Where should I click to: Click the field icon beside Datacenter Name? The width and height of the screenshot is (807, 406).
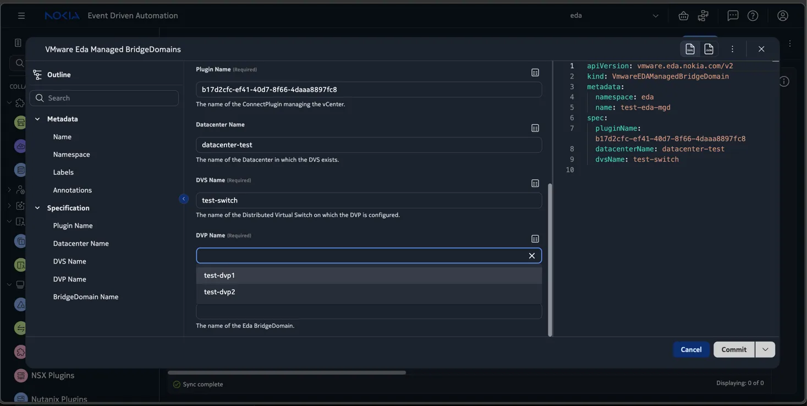pyautogui.click(x=535, y=128)
